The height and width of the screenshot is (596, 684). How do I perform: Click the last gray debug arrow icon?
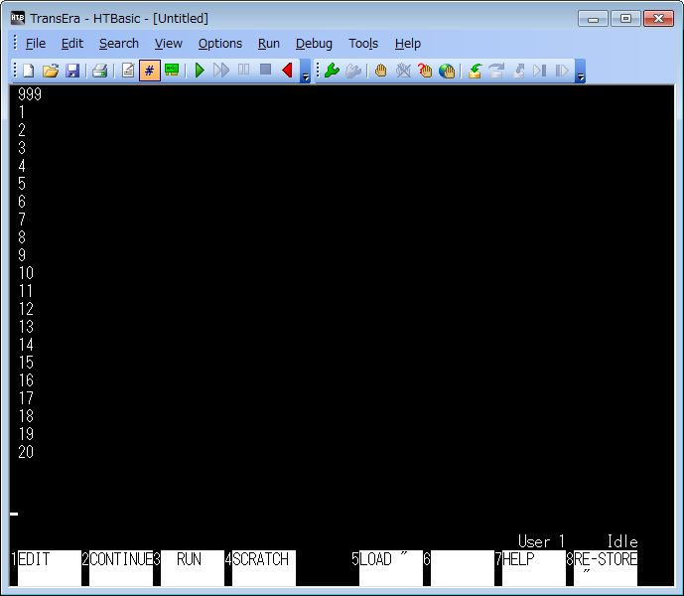pos(562,71)
